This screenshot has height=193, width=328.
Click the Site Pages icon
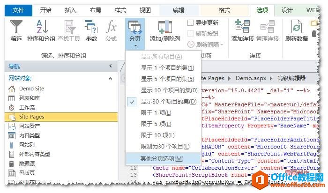click(x=12, y=117)
